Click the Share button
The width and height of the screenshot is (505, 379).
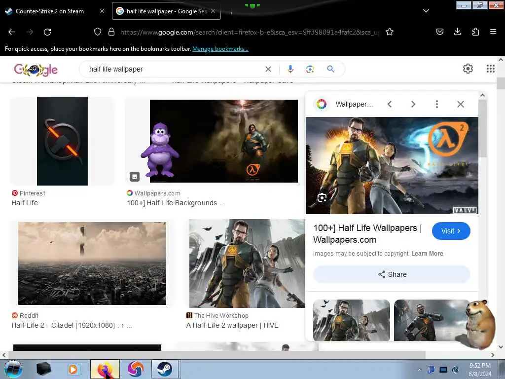pyautogui.click(x=392, y=274)
